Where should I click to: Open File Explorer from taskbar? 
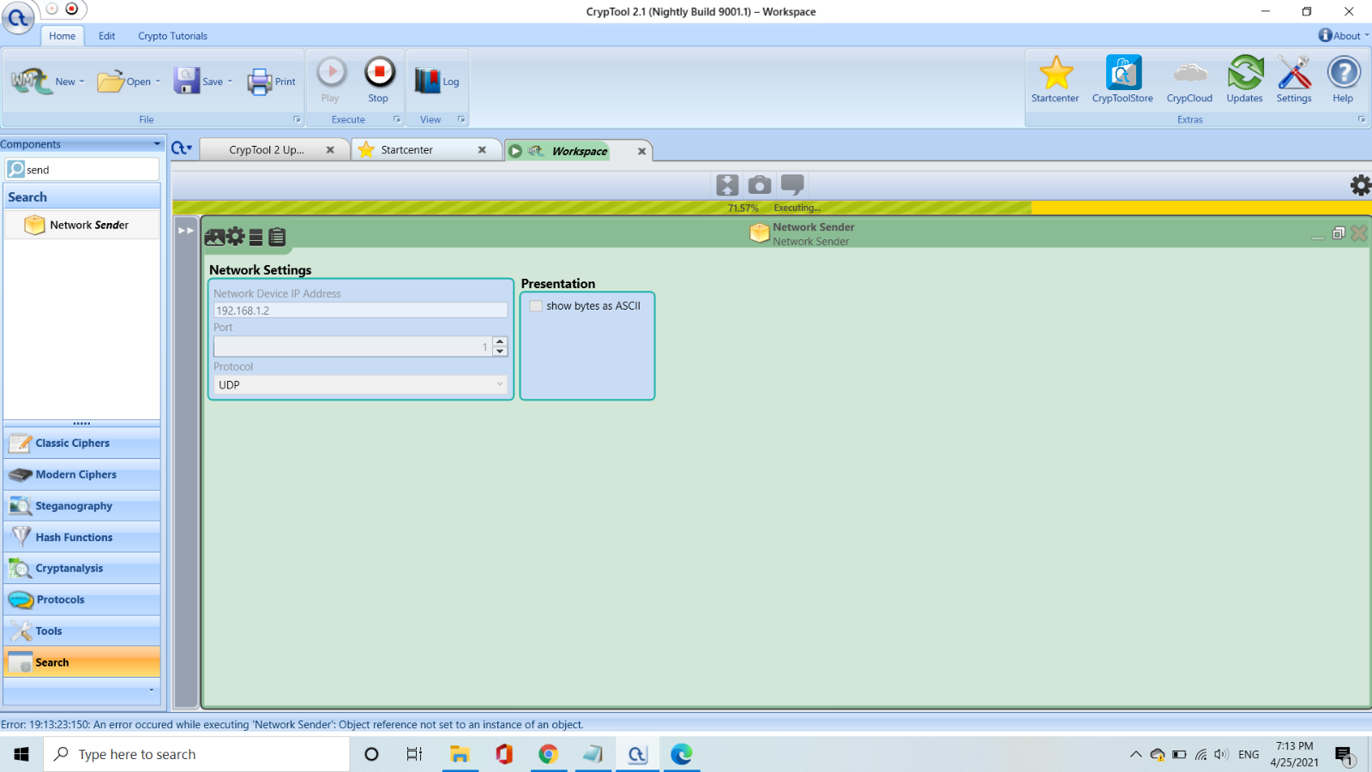pos(460,754)
